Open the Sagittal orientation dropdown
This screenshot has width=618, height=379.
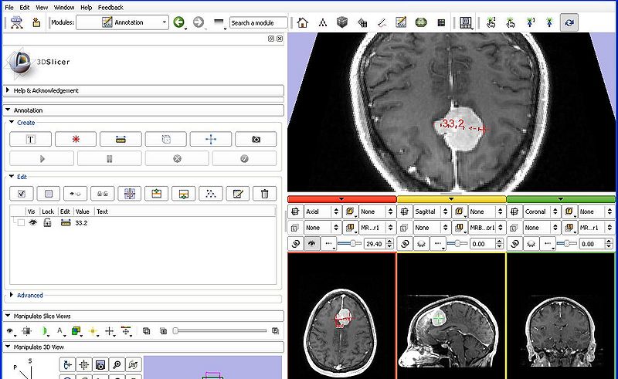tap(431, 211)
